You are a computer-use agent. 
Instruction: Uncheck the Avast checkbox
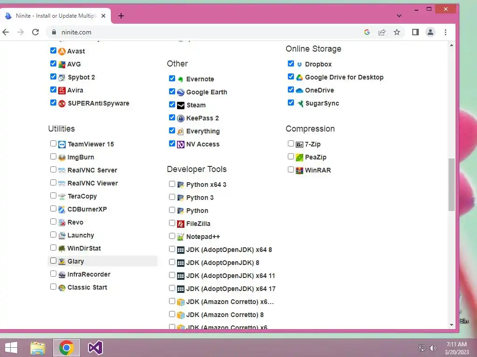point(53,50)
